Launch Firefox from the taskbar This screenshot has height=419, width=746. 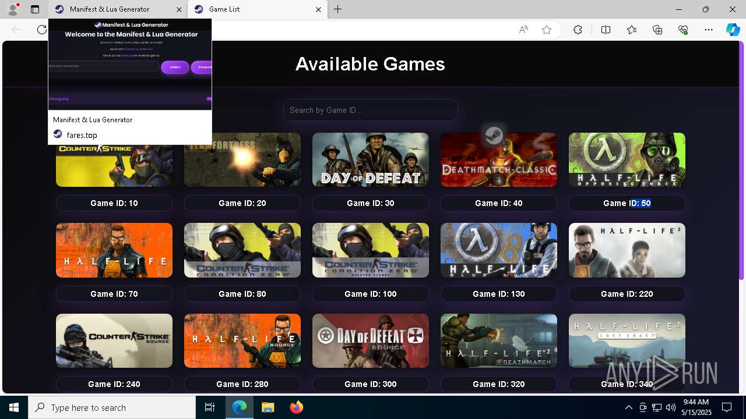[x=296, y=407]
